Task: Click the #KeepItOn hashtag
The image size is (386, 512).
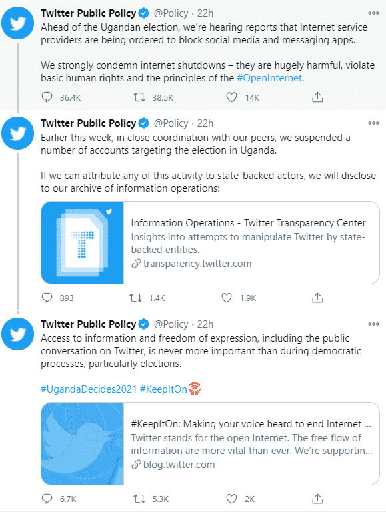Action: point(163,389)
